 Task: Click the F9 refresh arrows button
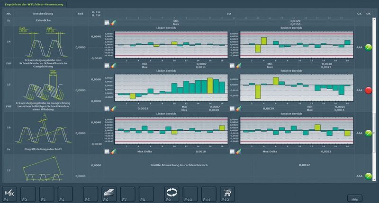171,194
